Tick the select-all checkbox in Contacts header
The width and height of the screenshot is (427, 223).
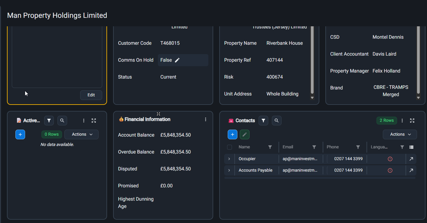coord(230,147)
